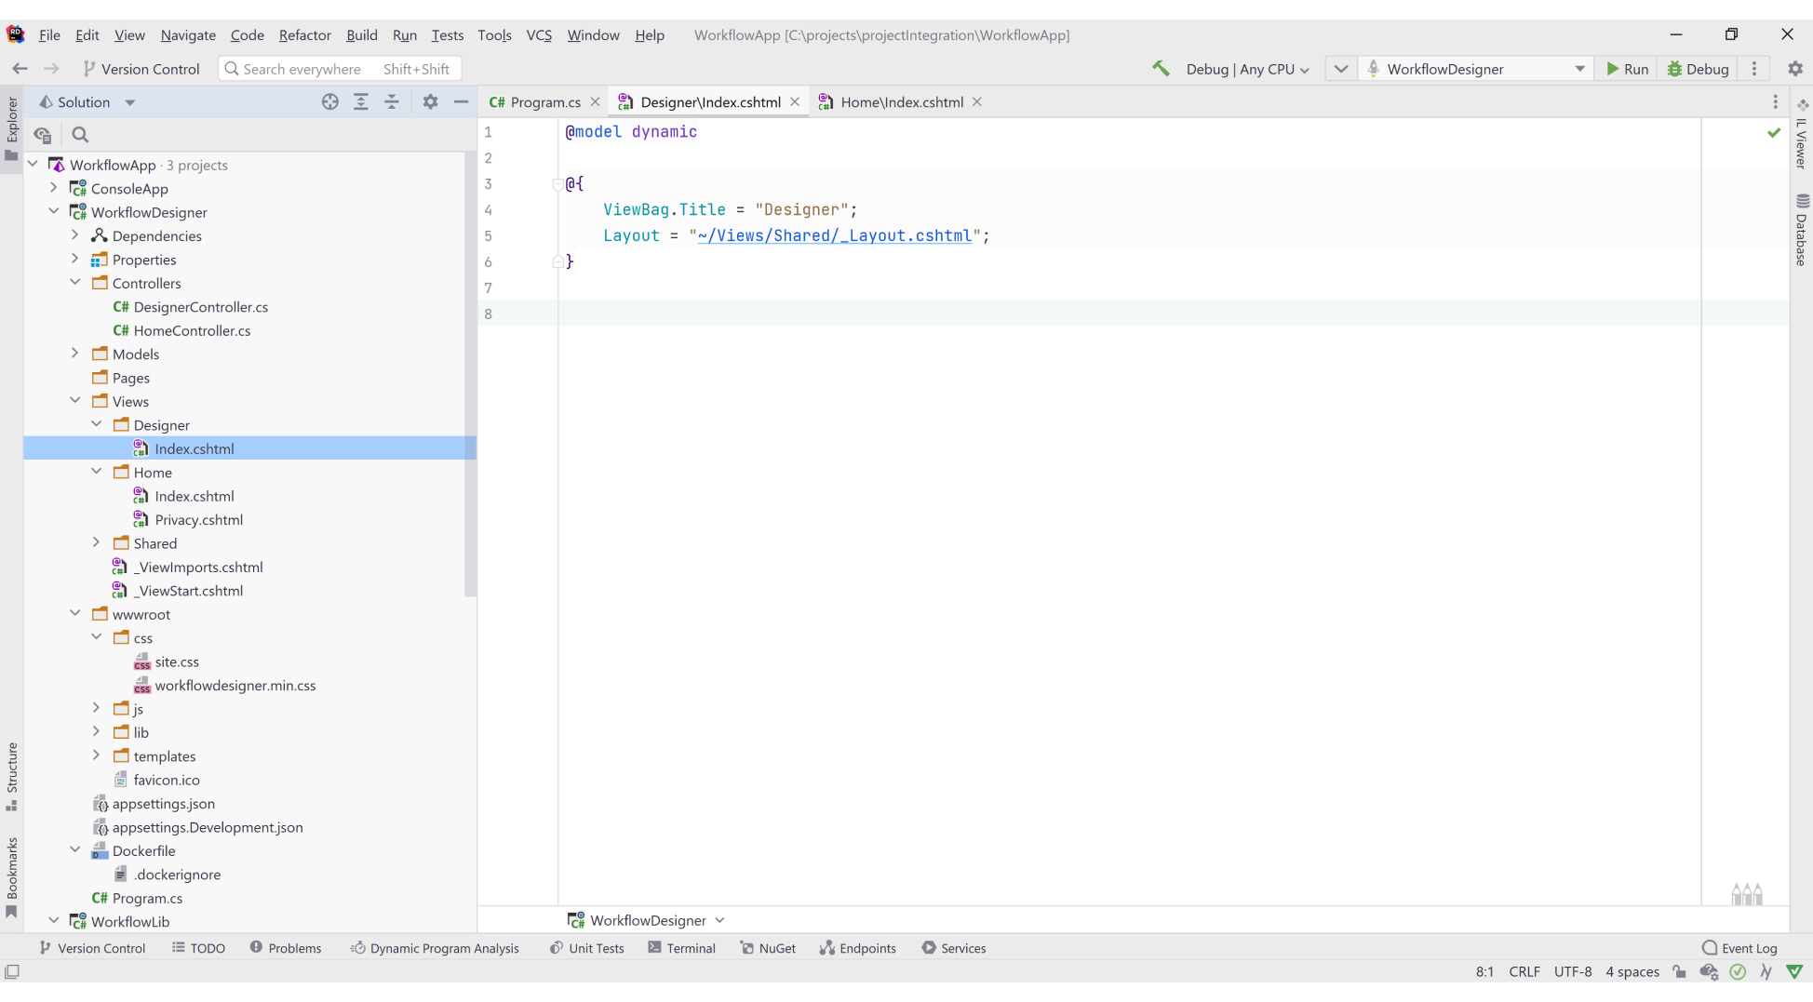Image resolution: width=1813 pixels, height=1002 pixels.
Task: Expand the Shared folder
Action: pos(97,542)
